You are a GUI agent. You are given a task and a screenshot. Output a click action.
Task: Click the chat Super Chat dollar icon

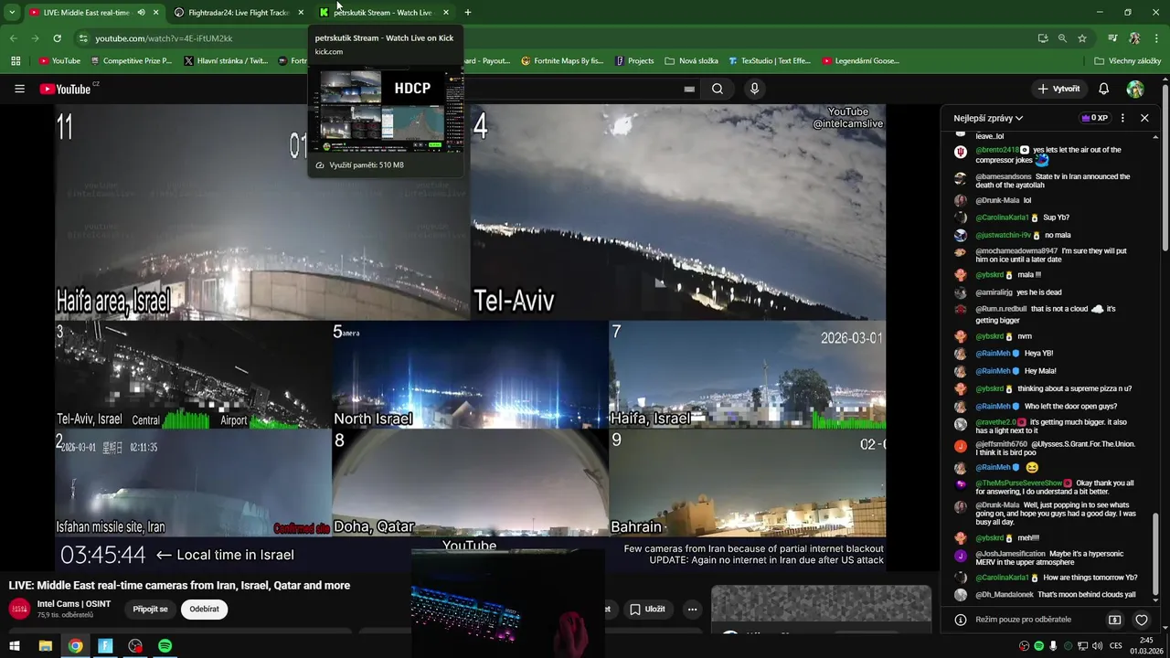click(x=1114, y=620)
